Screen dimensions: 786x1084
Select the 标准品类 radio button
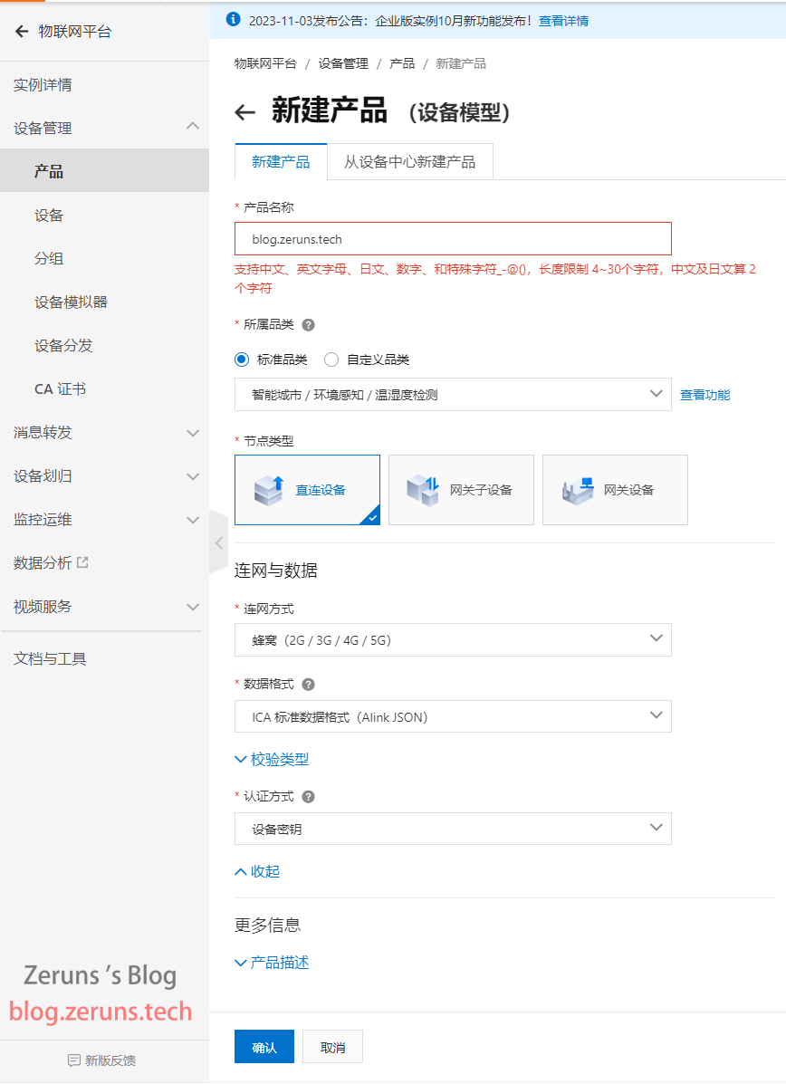pos(242,360)
